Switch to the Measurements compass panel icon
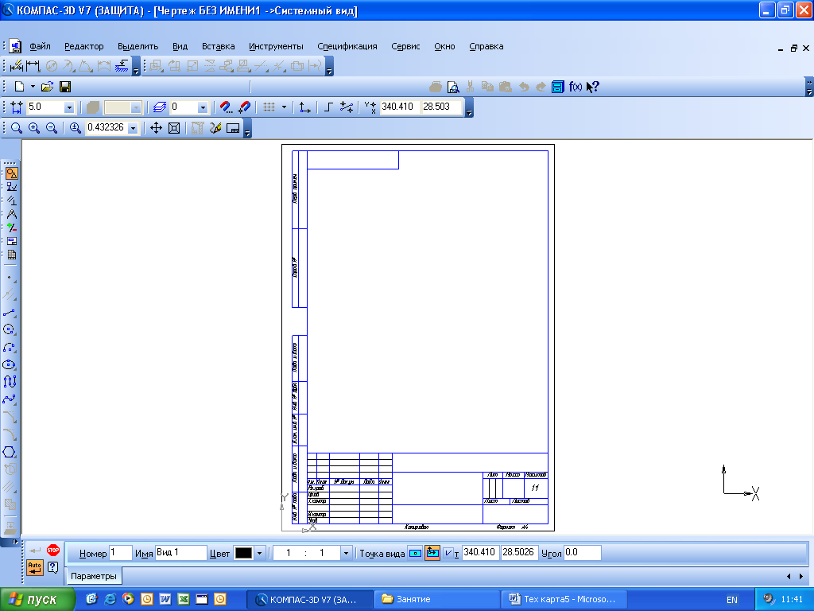 point(11,213)
